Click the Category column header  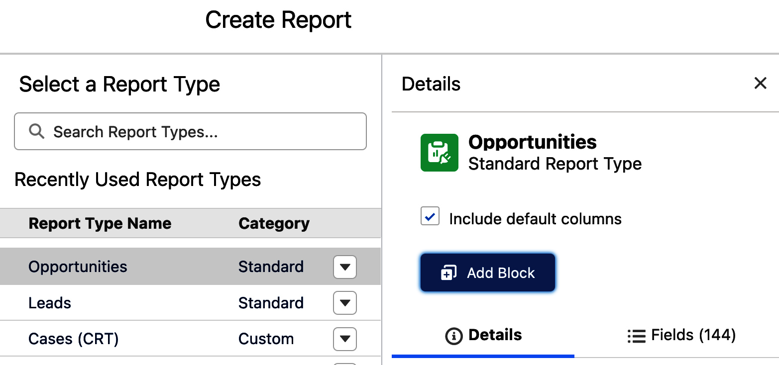[x=274, y=223]
